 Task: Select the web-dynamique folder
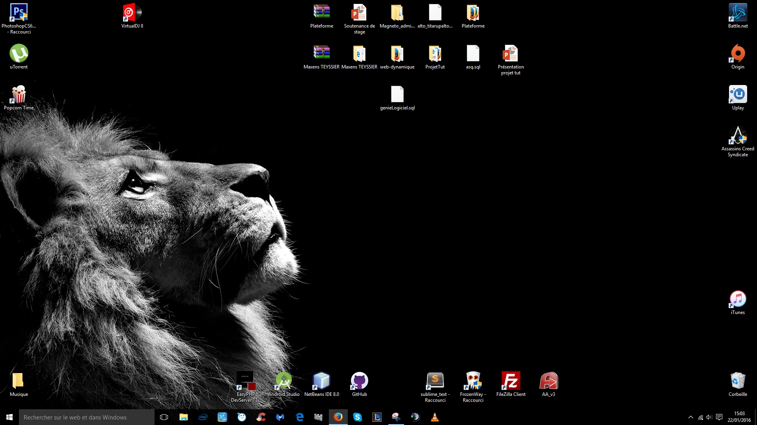[x=397, y=57]
